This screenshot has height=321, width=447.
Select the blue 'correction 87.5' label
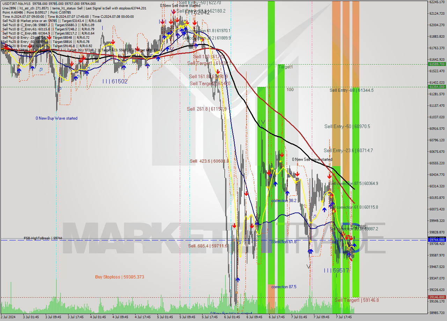(x=284, y=287)
